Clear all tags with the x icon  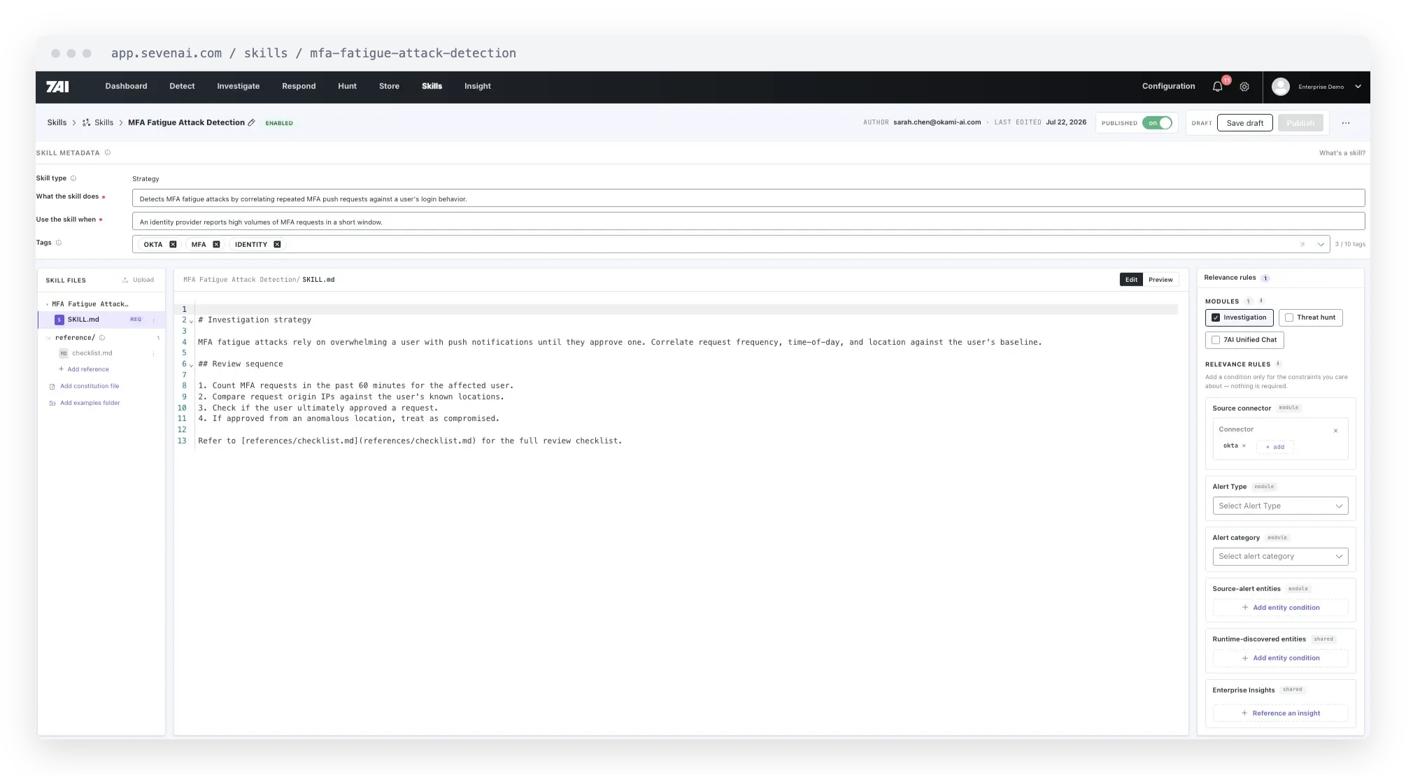coord(1302,245)
